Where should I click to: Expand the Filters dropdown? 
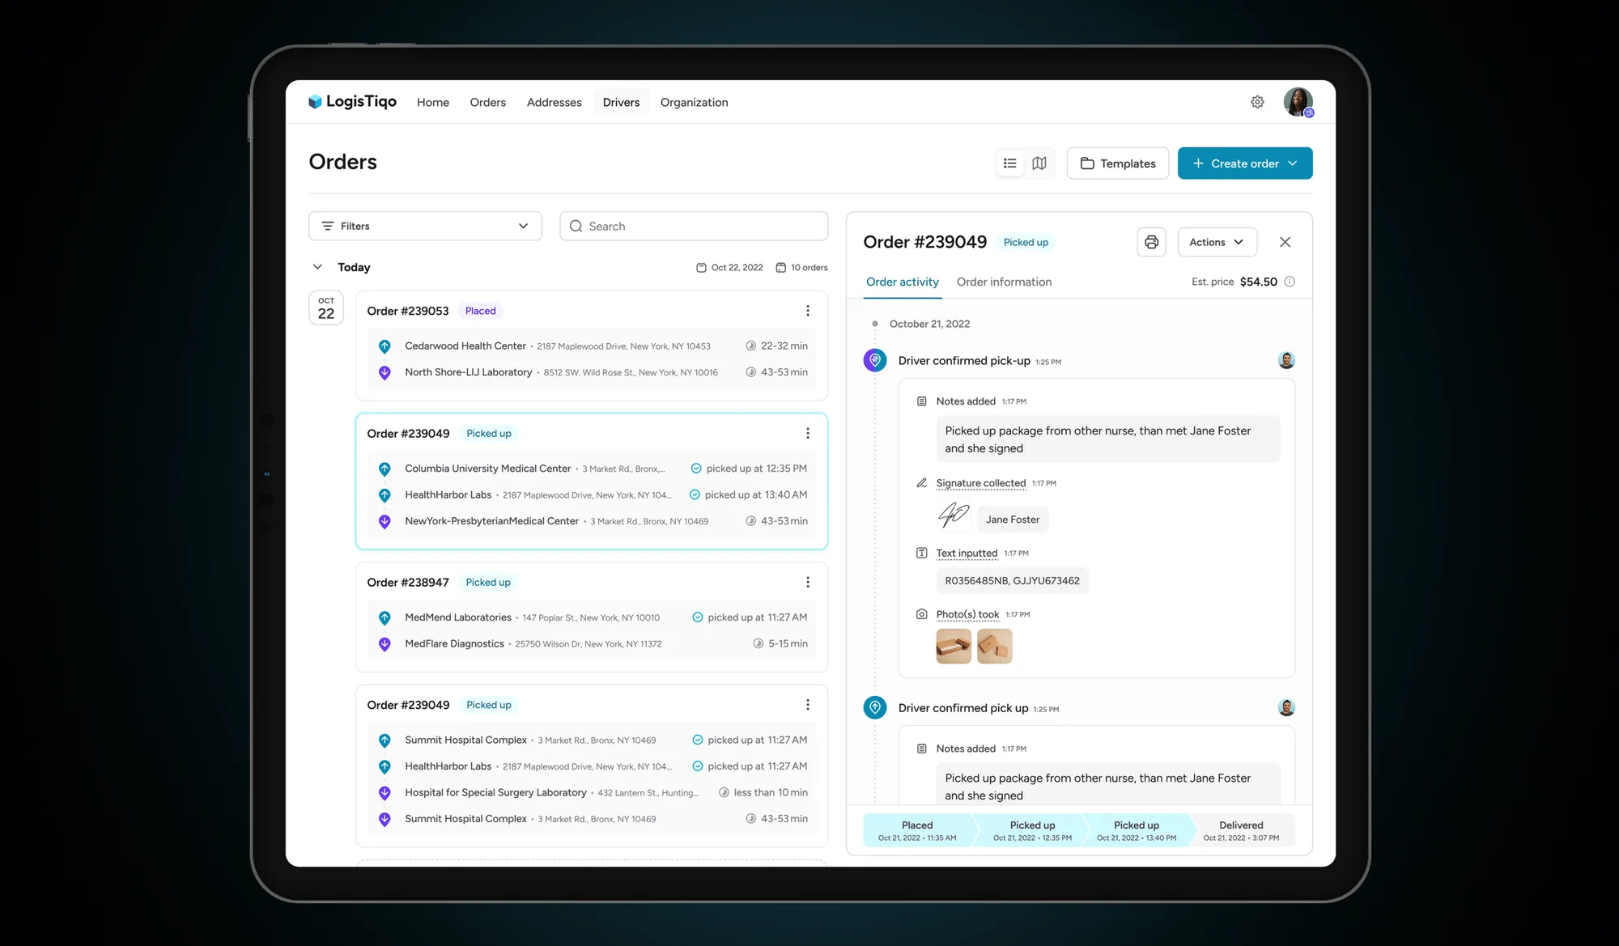coord(425,227)
